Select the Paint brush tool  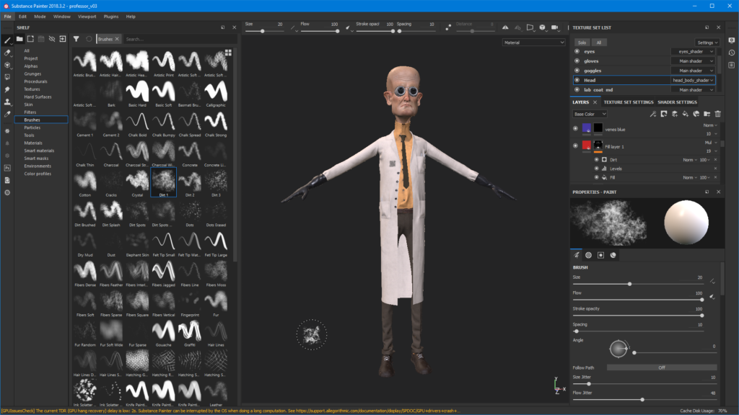[7, 40]
